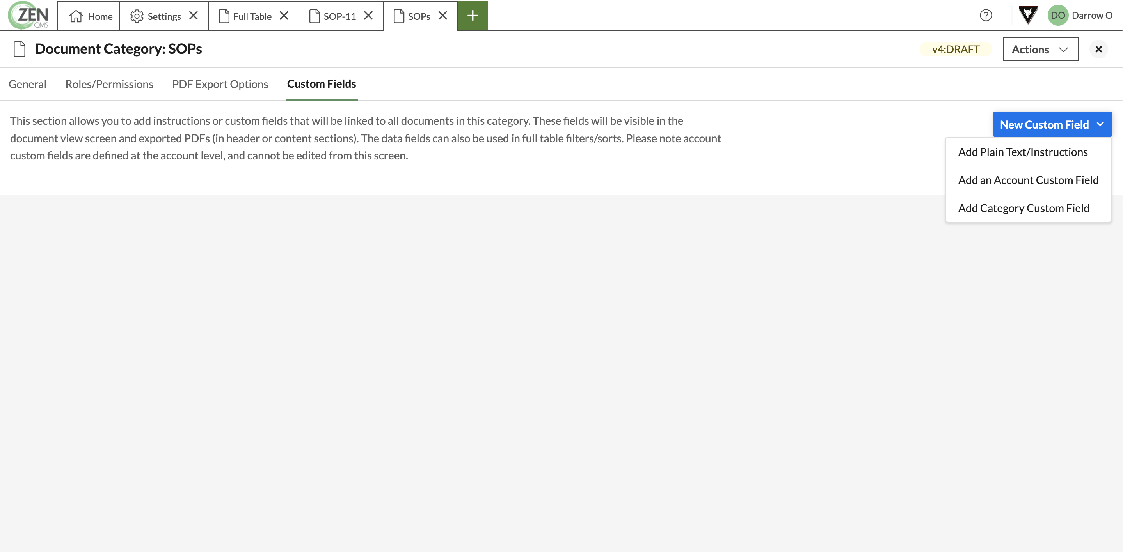Select the Custom Fields tab
This screenshot has width=1123, height=552.
pyautogui.click(x=322, y=84)
